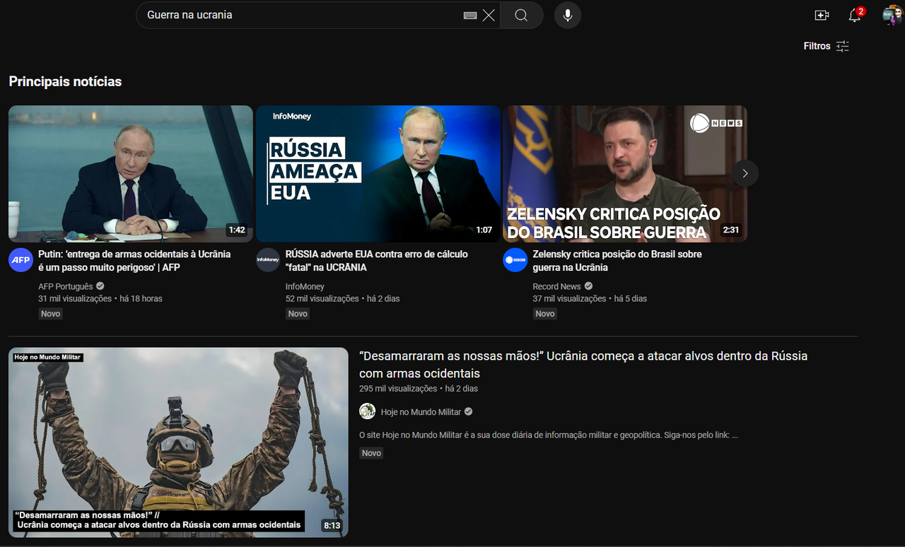Image resolution: width=905 pixels, height=547 pixels.
Task: Click the magnifying glass search button
Action: pos(521,15)
